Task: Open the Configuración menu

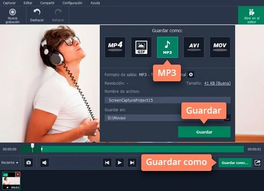Action: click(72, 3)
